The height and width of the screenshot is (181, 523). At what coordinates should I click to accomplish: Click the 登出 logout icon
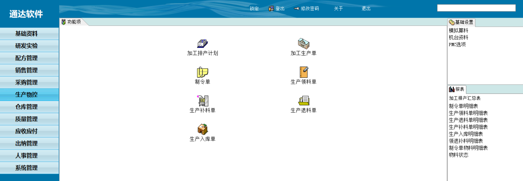click(x=271, y=9)
